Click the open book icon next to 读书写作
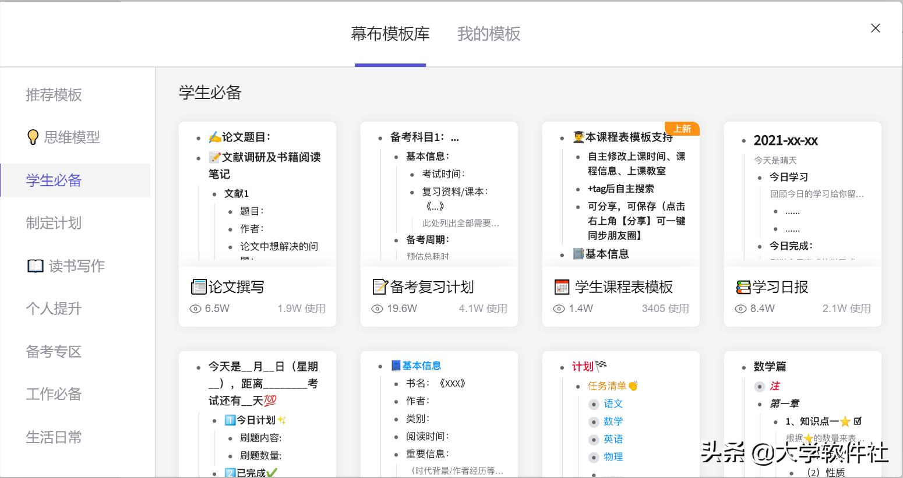The width and height of the screenshot is (903, 478). pos(36,266)
